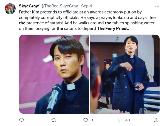Click the view count number 40
This screenshot has width=164, height=126.
(128, 120)
